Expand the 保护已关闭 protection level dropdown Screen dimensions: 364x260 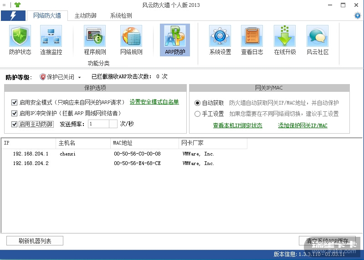[x=79, y=77]
